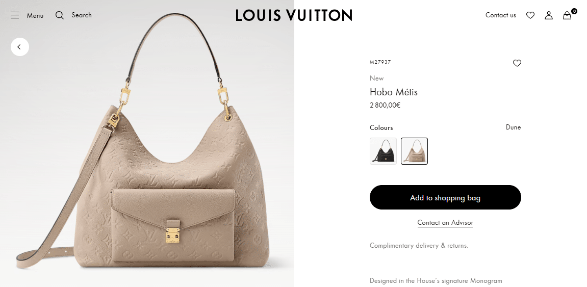
Task: Select the Dune beige colour swatch
Action: tap(414, 151)
